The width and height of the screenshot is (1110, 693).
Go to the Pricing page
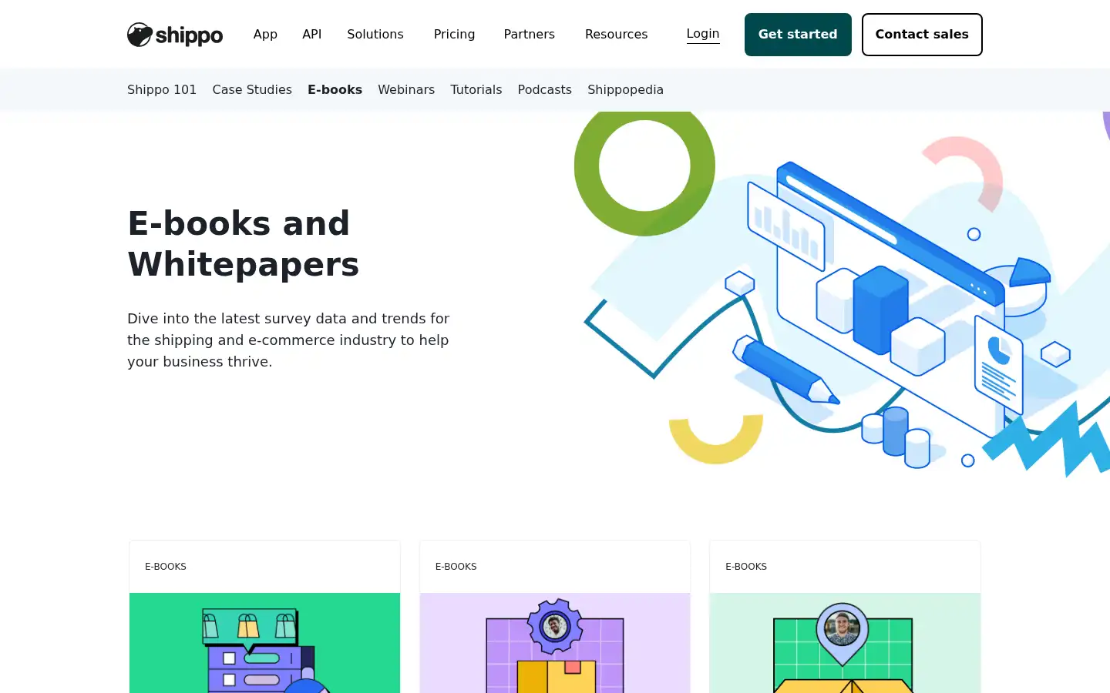coord(454,35)
